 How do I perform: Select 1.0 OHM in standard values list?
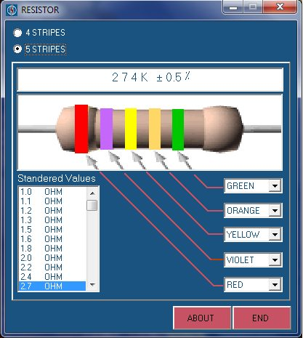tap(52, 192)
